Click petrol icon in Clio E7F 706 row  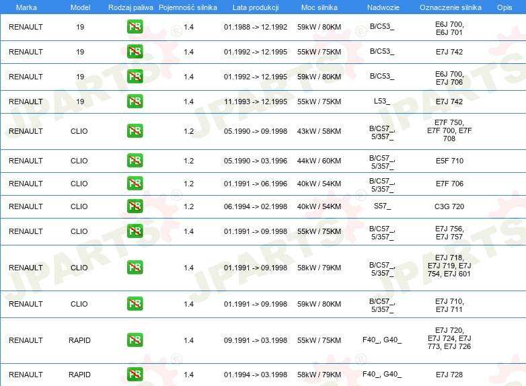pyautogui.click(x=135, y=184)
